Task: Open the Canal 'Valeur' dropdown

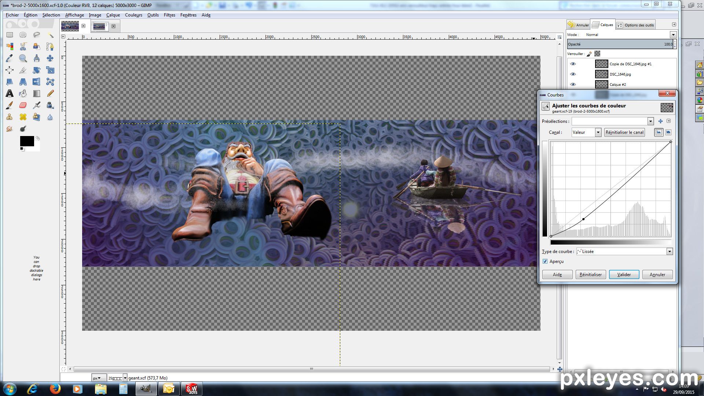Action: point(598,132)
